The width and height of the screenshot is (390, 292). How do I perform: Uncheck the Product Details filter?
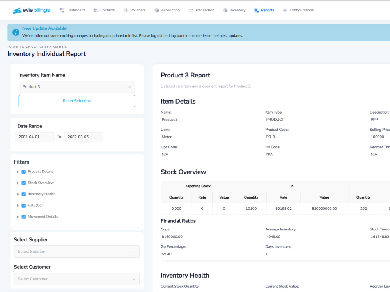pyautogui.click(x=24, y=172)
